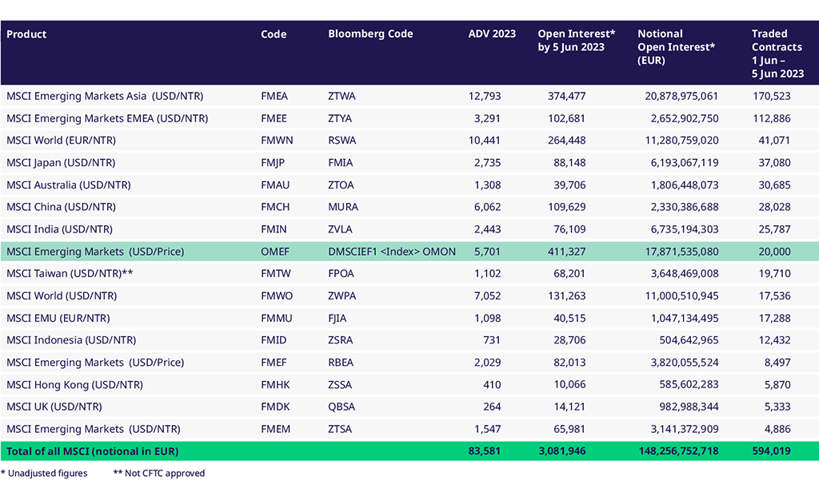Click the MSCI Taiwan (USD/NTR)** product
Image resolution: width=819 pixels, height=496 pixels.
69,274
